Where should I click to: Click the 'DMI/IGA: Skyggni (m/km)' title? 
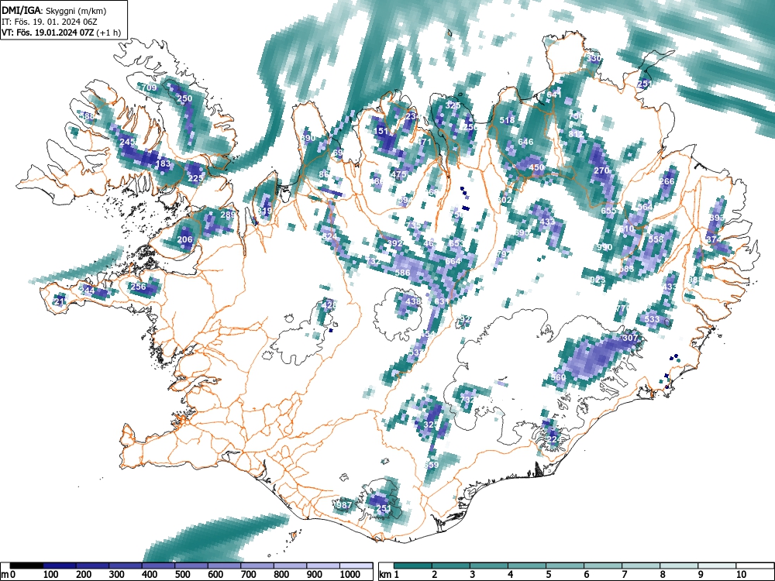coord(54,10)
